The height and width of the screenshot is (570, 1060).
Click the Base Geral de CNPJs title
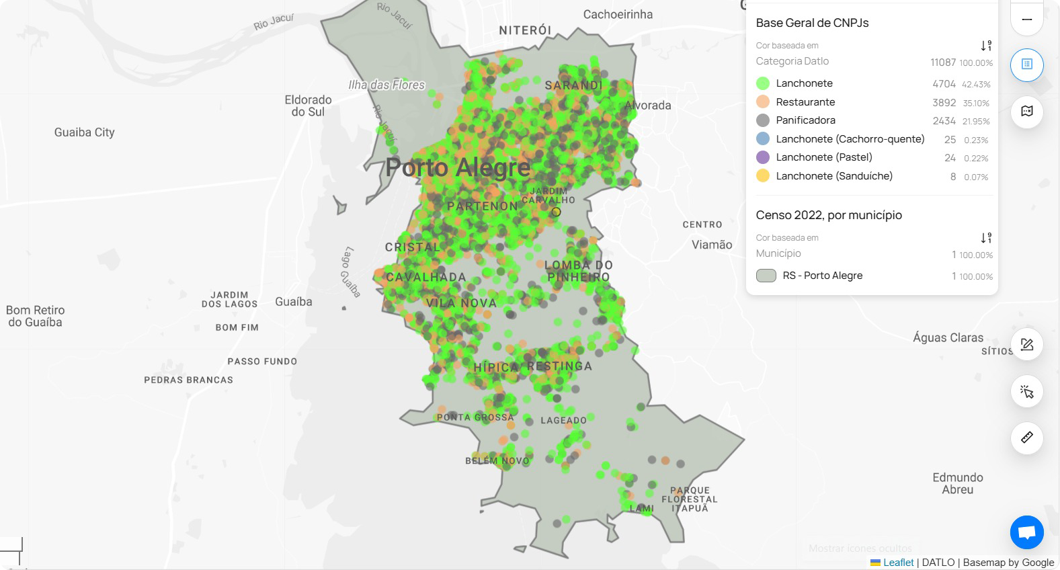point(812,23)
